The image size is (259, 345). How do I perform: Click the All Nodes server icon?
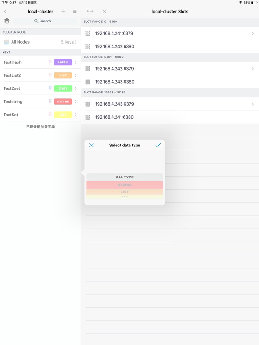(x=6, y=42)
